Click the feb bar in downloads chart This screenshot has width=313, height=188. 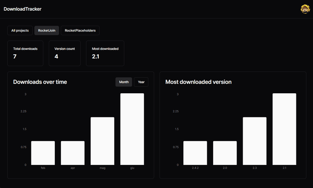tap(43, 153)
